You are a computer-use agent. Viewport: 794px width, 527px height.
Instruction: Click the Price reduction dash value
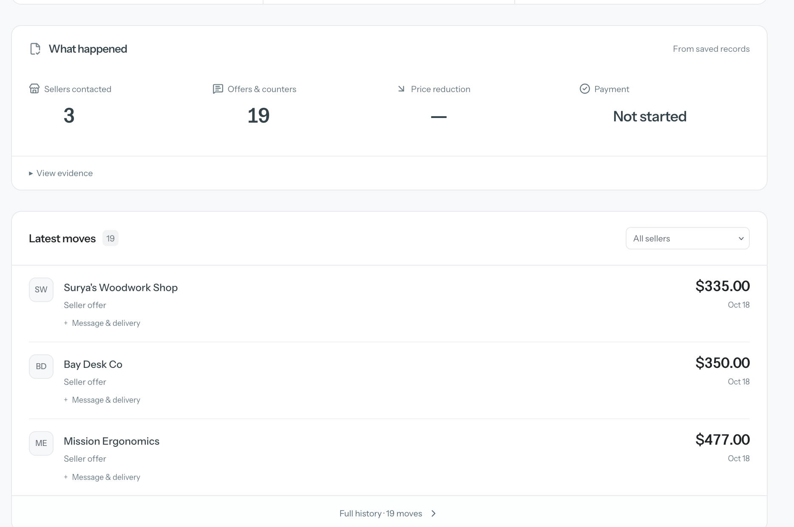click(x=439, y=116)
